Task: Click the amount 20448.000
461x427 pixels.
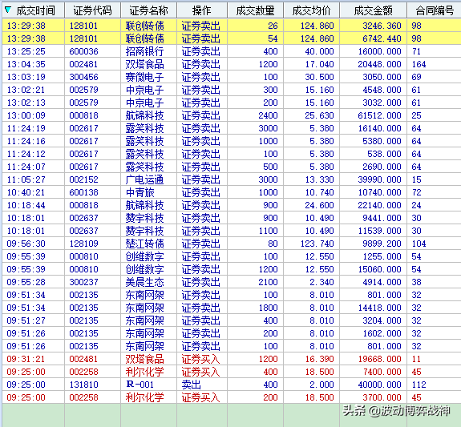Action: 379,64
